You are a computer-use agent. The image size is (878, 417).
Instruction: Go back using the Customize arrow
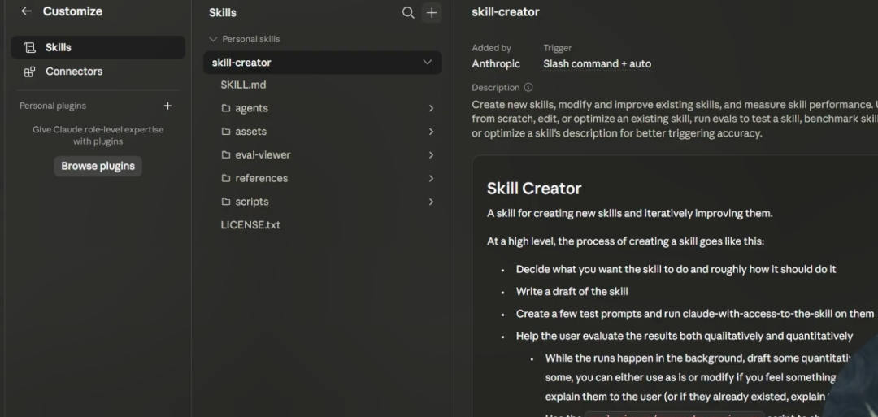(26, 11)
